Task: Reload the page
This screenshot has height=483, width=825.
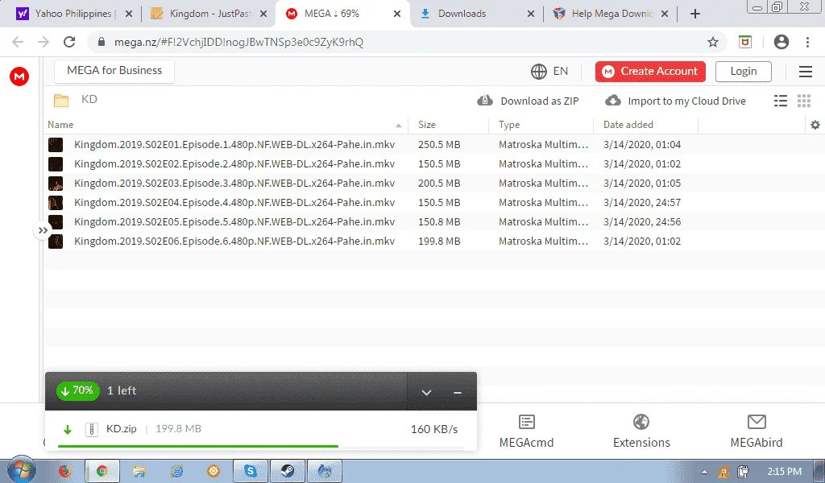Action: [x=69, y=42]
